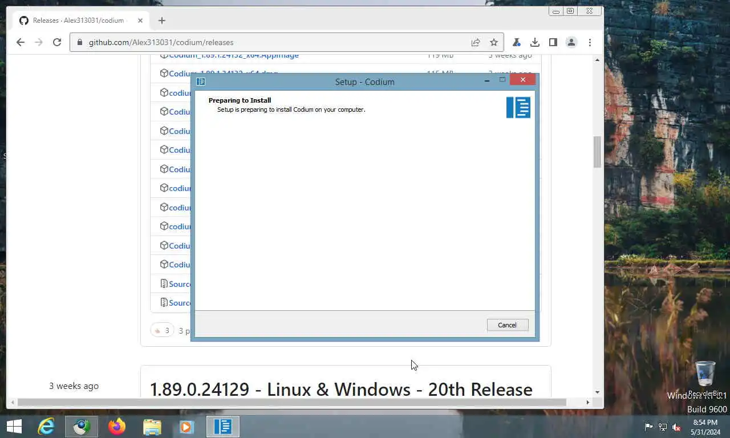Click the page's horizontal scrollbar thumb
This screenshot has height=438, width=730.
tap(292, 402)
